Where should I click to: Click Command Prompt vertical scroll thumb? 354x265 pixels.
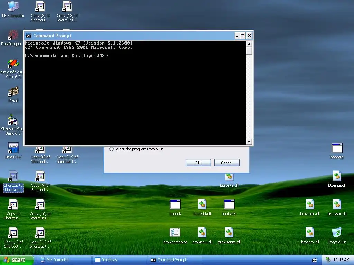[249, 50]
